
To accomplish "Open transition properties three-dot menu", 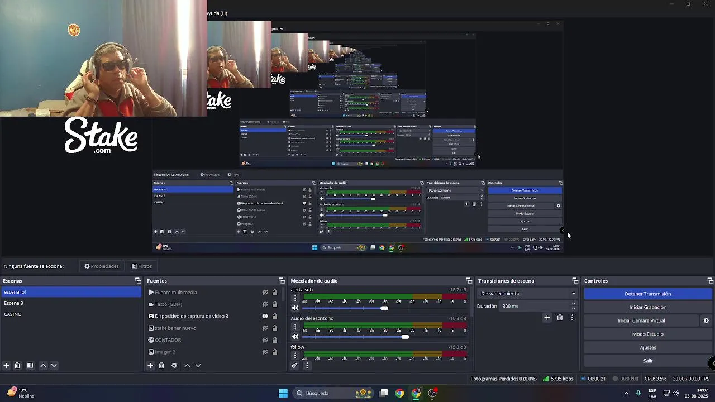I will pyautogui.click(x=572, y=318).
